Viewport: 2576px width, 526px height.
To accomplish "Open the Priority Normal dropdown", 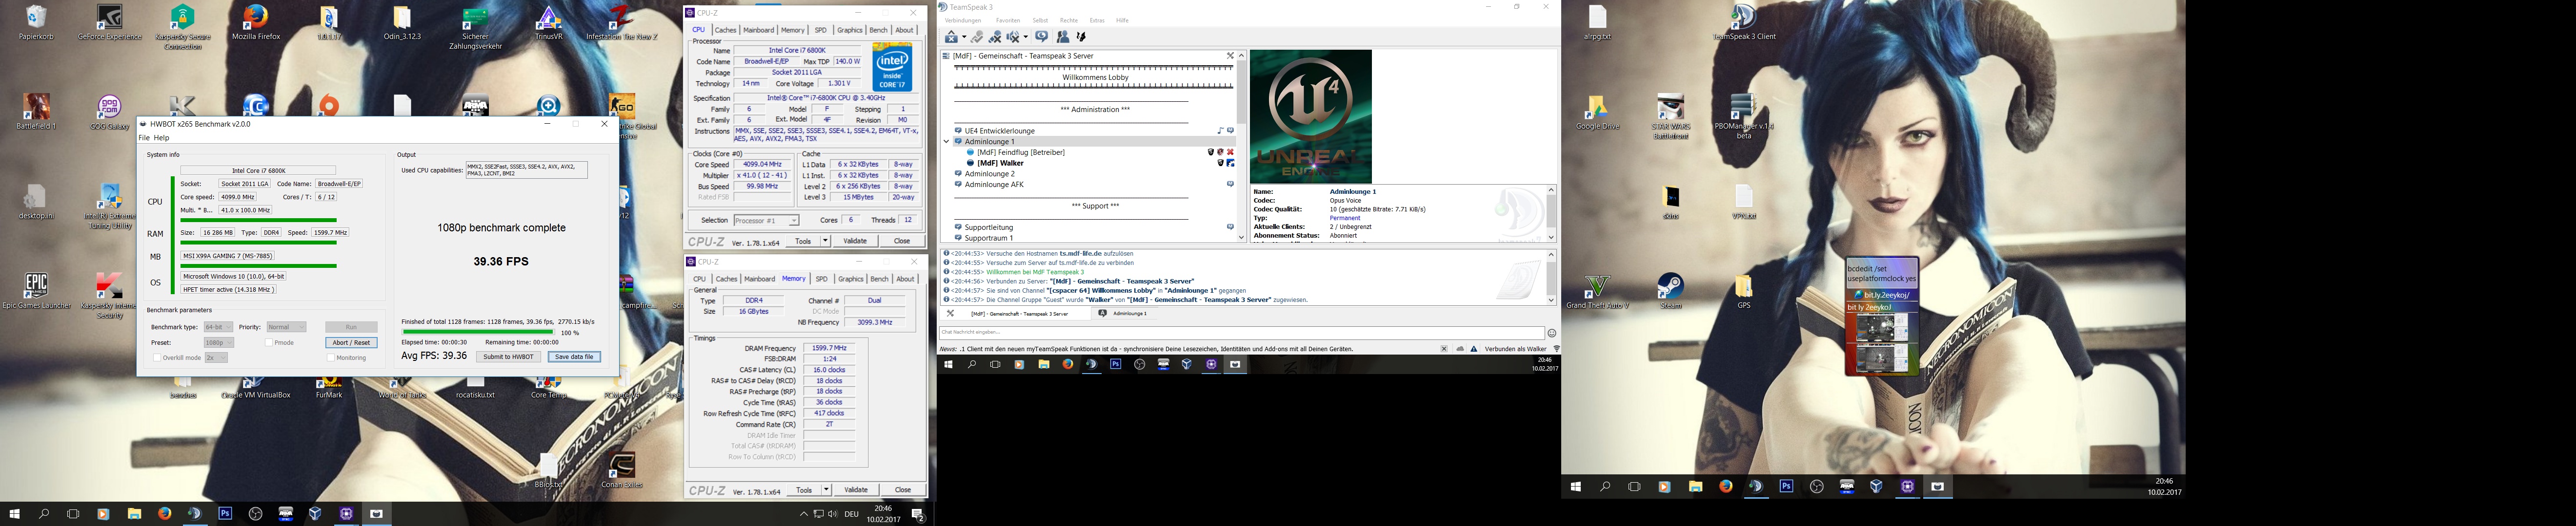I will 286,327.
